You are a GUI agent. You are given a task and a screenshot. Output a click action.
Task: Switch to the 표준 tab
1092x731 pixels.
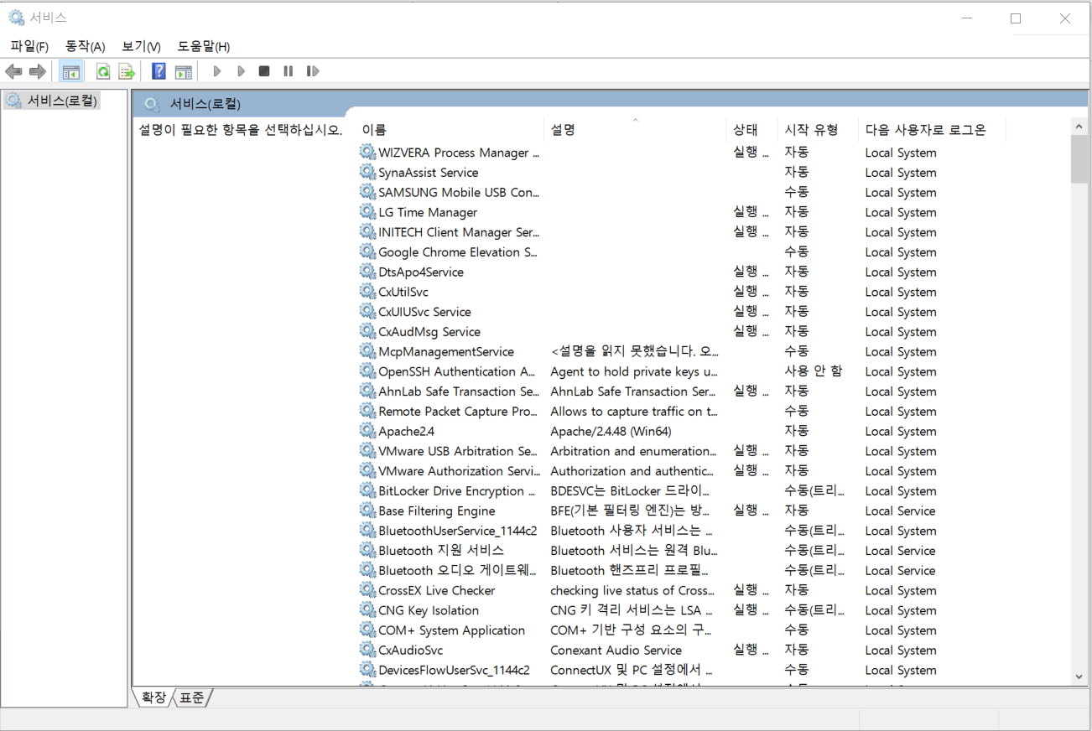tap(192, 697)
